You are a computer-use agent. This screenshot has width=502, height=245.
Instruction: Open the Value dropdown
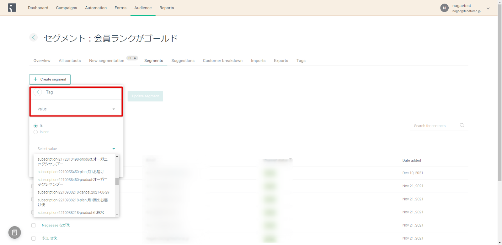(76, 109)
